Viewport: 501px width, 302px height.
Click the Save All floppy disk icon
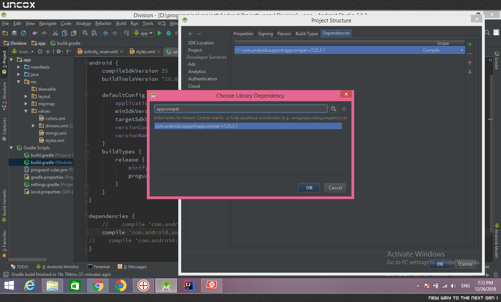pyautogui.click(x=14, y=33)
